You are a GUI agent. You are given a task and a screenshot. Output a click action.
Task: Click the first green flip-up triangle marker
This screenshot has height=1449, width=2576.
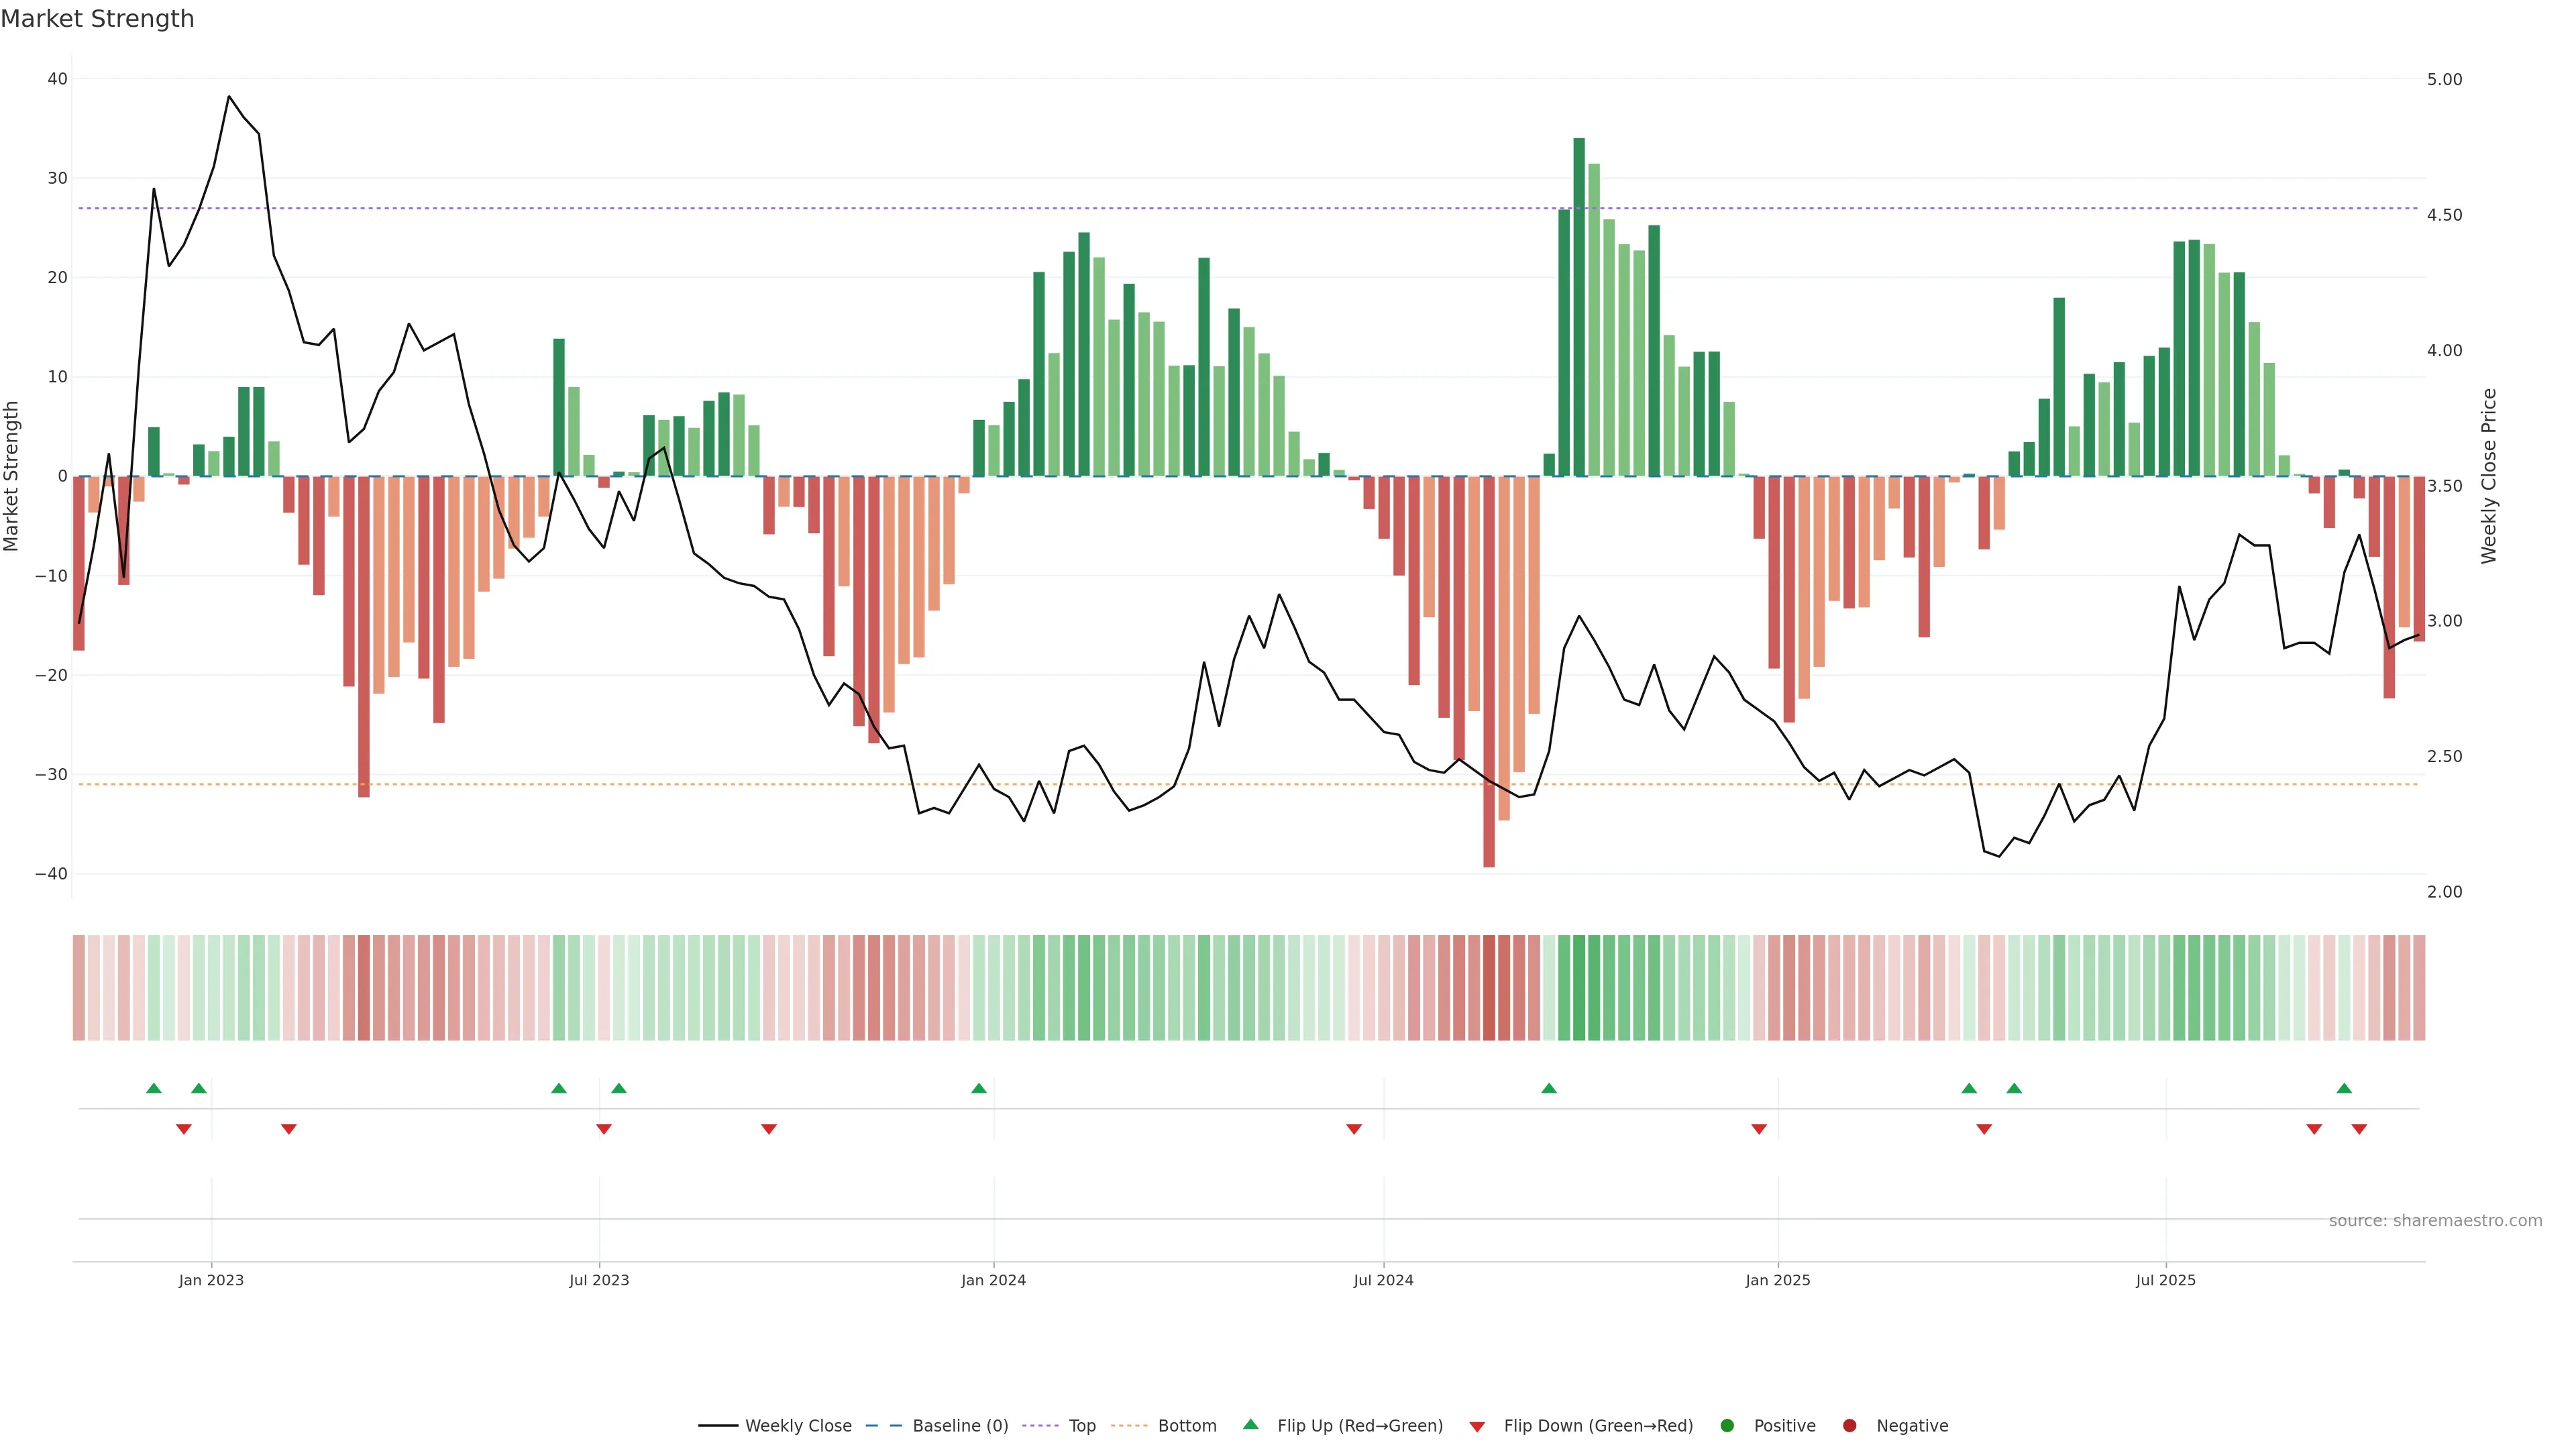(154, 1088)
